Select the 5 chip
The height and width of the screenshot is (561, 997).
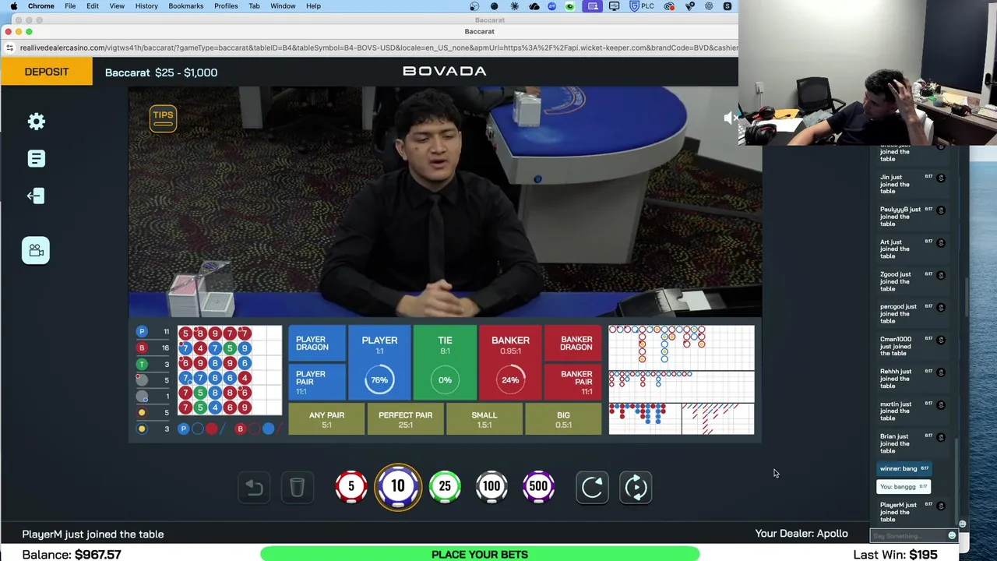click(351, 486)
